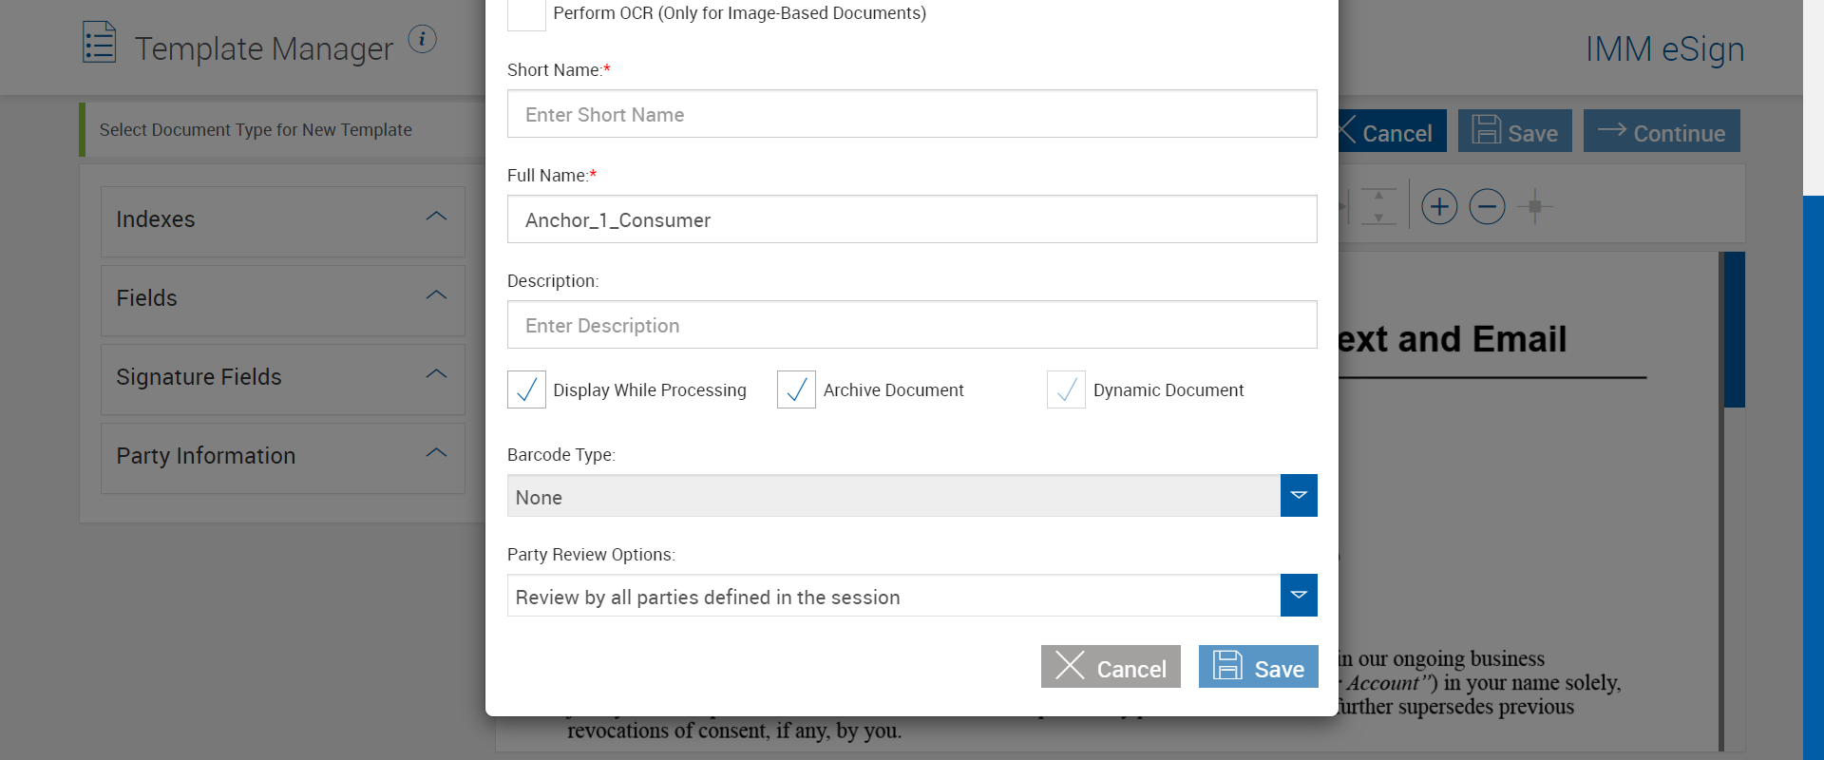This screenshot has height=760, width=1824.
Task: Enable Perform OCR checkbox
Action: coord(526,13)
